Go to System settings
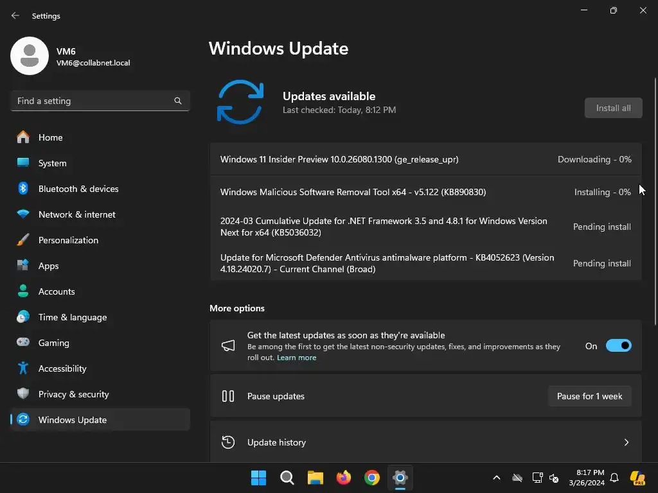This screenshot has height=493, width=658. [100, 163]
